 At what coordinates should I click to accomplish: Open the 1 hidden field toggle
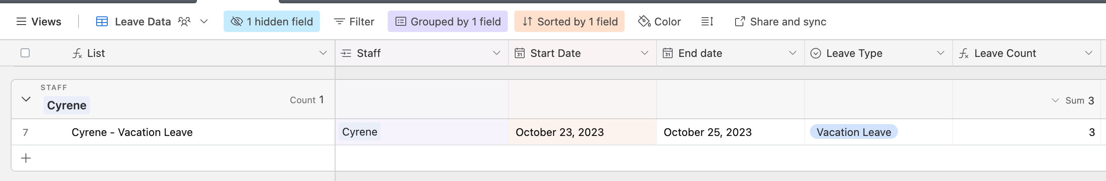coord(272,21)
